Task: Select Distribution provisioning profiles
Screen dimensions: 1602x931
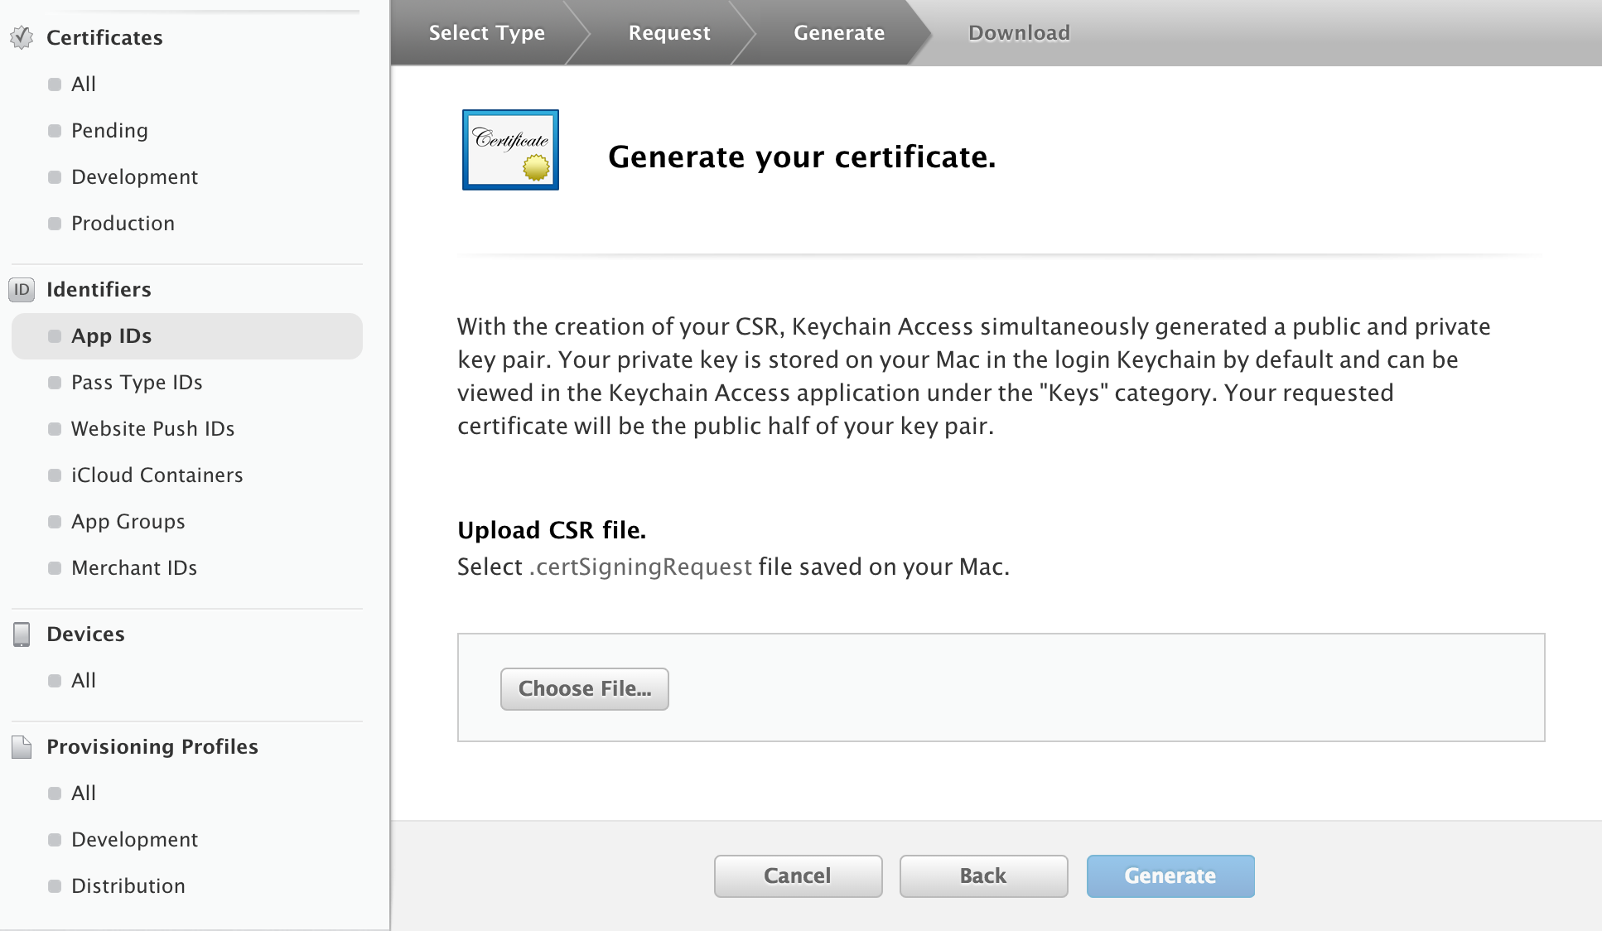Action: pyautogui.click(x=128, y=885)
